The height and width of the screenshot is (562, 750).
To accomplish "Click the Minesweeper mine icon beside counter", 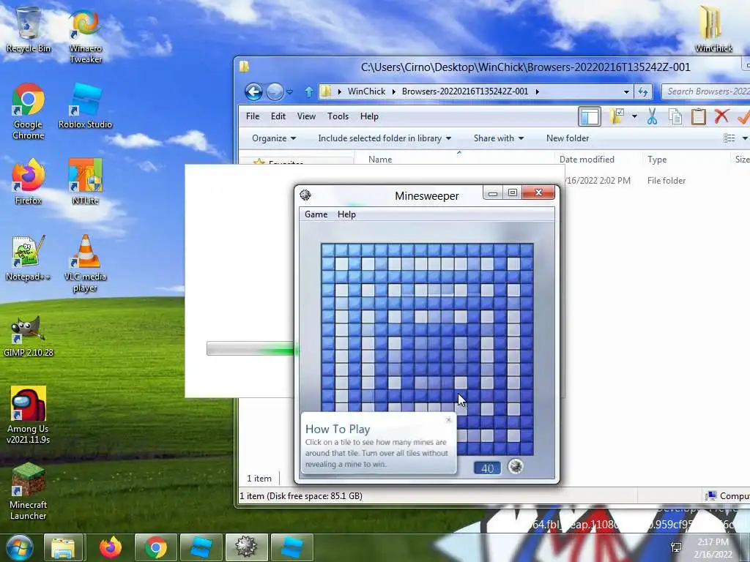I will (x=516, y=466).
